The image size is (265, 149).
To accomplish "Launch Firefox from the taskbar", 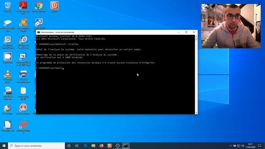I will pos(101,146).
